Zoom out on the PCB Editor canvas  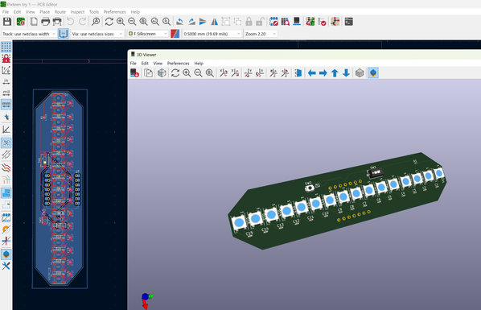tap(132, 22)
